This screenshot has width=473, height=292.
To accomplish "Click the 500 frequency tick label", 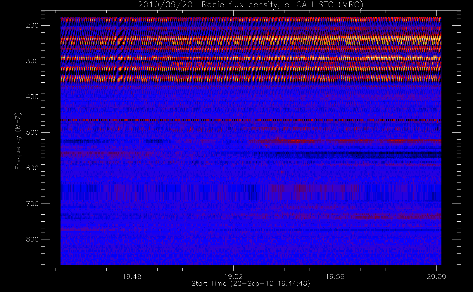I will (x=32, y=132).
